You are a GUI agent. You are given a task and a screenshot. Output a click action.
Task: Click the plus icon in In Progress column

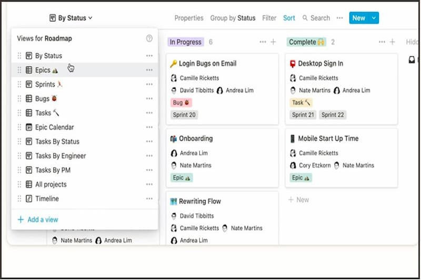tap(274, 42)
